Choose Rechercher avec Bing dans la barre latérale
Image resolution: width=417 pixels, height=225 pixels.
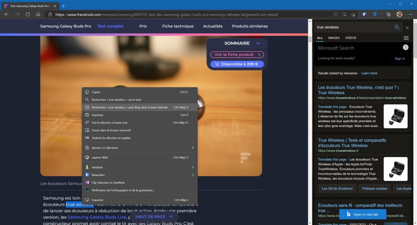[x=140, y=107]
